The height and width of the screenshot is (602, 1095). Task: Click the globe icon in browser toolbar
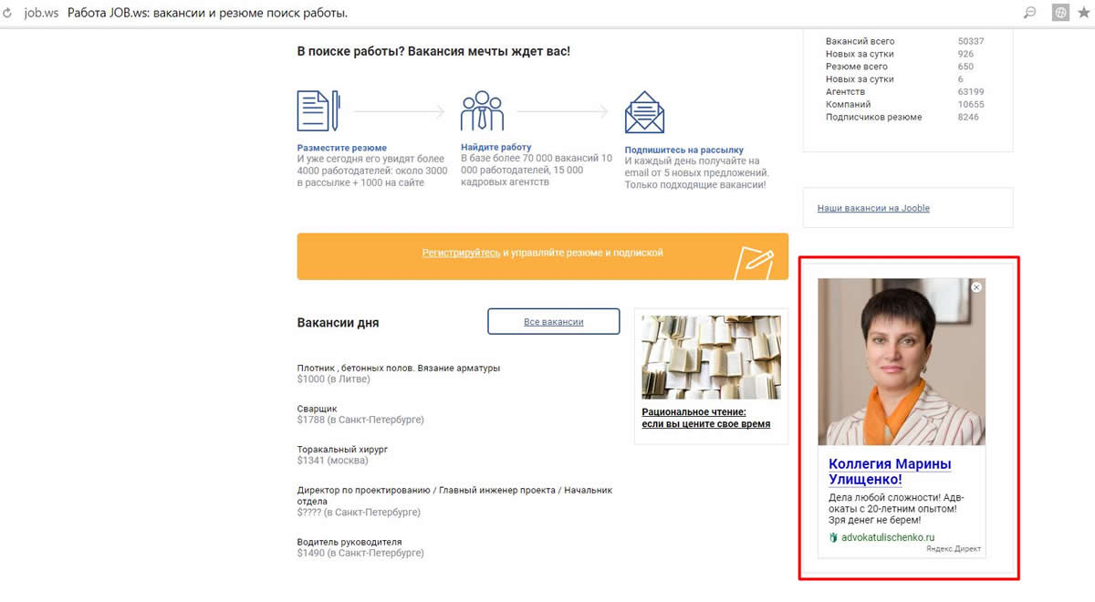(x=1060, y=13)
